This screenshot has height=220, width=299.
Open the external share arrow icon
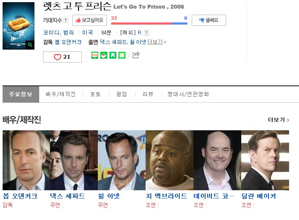[x=136, y=55]
